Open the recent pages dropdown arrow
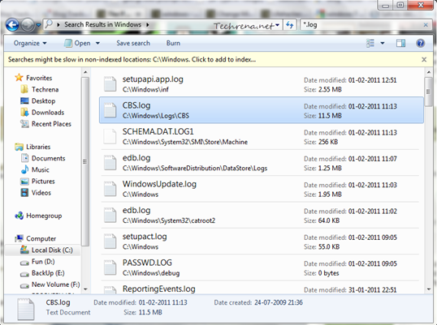The image size is (437, 325). [x=38, y=25]
